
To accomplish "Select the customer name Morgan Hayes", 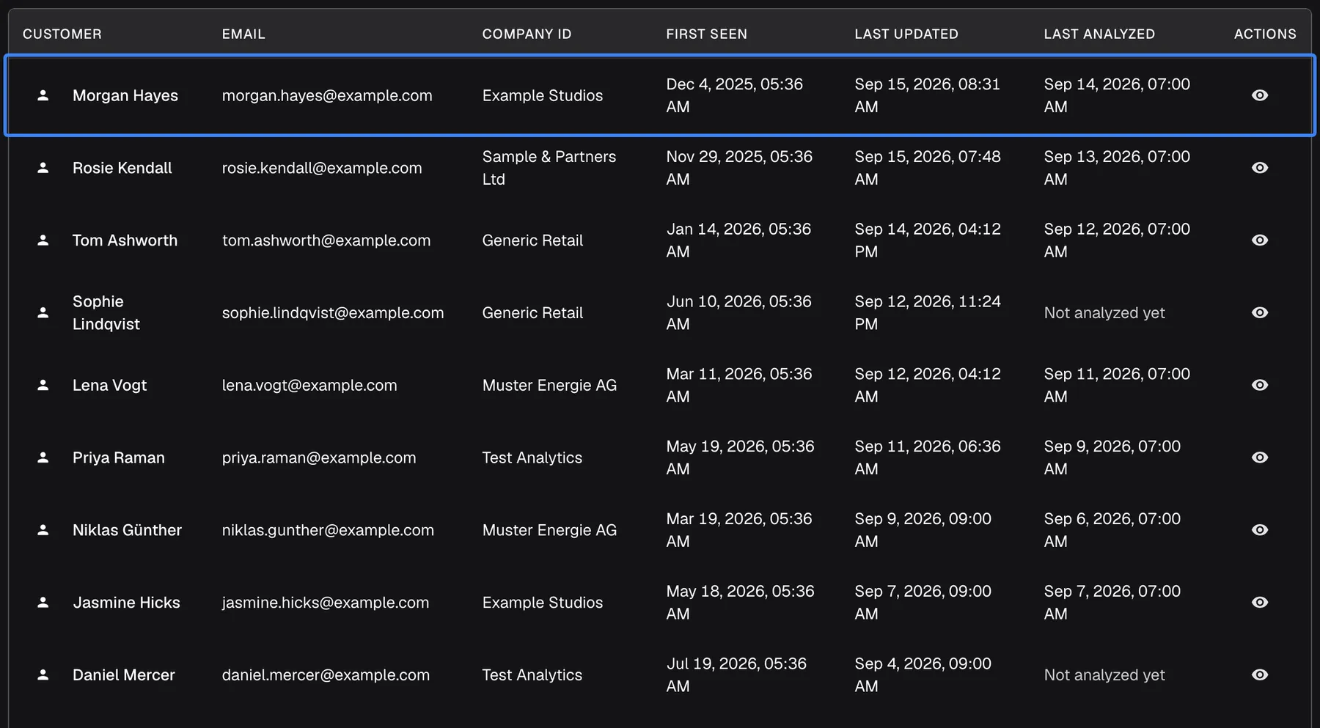I will click(125, 95).
